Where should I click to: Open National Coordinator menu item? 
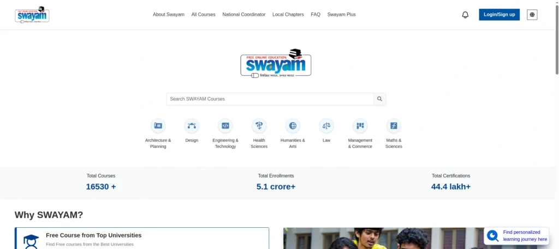coord(244,15)
